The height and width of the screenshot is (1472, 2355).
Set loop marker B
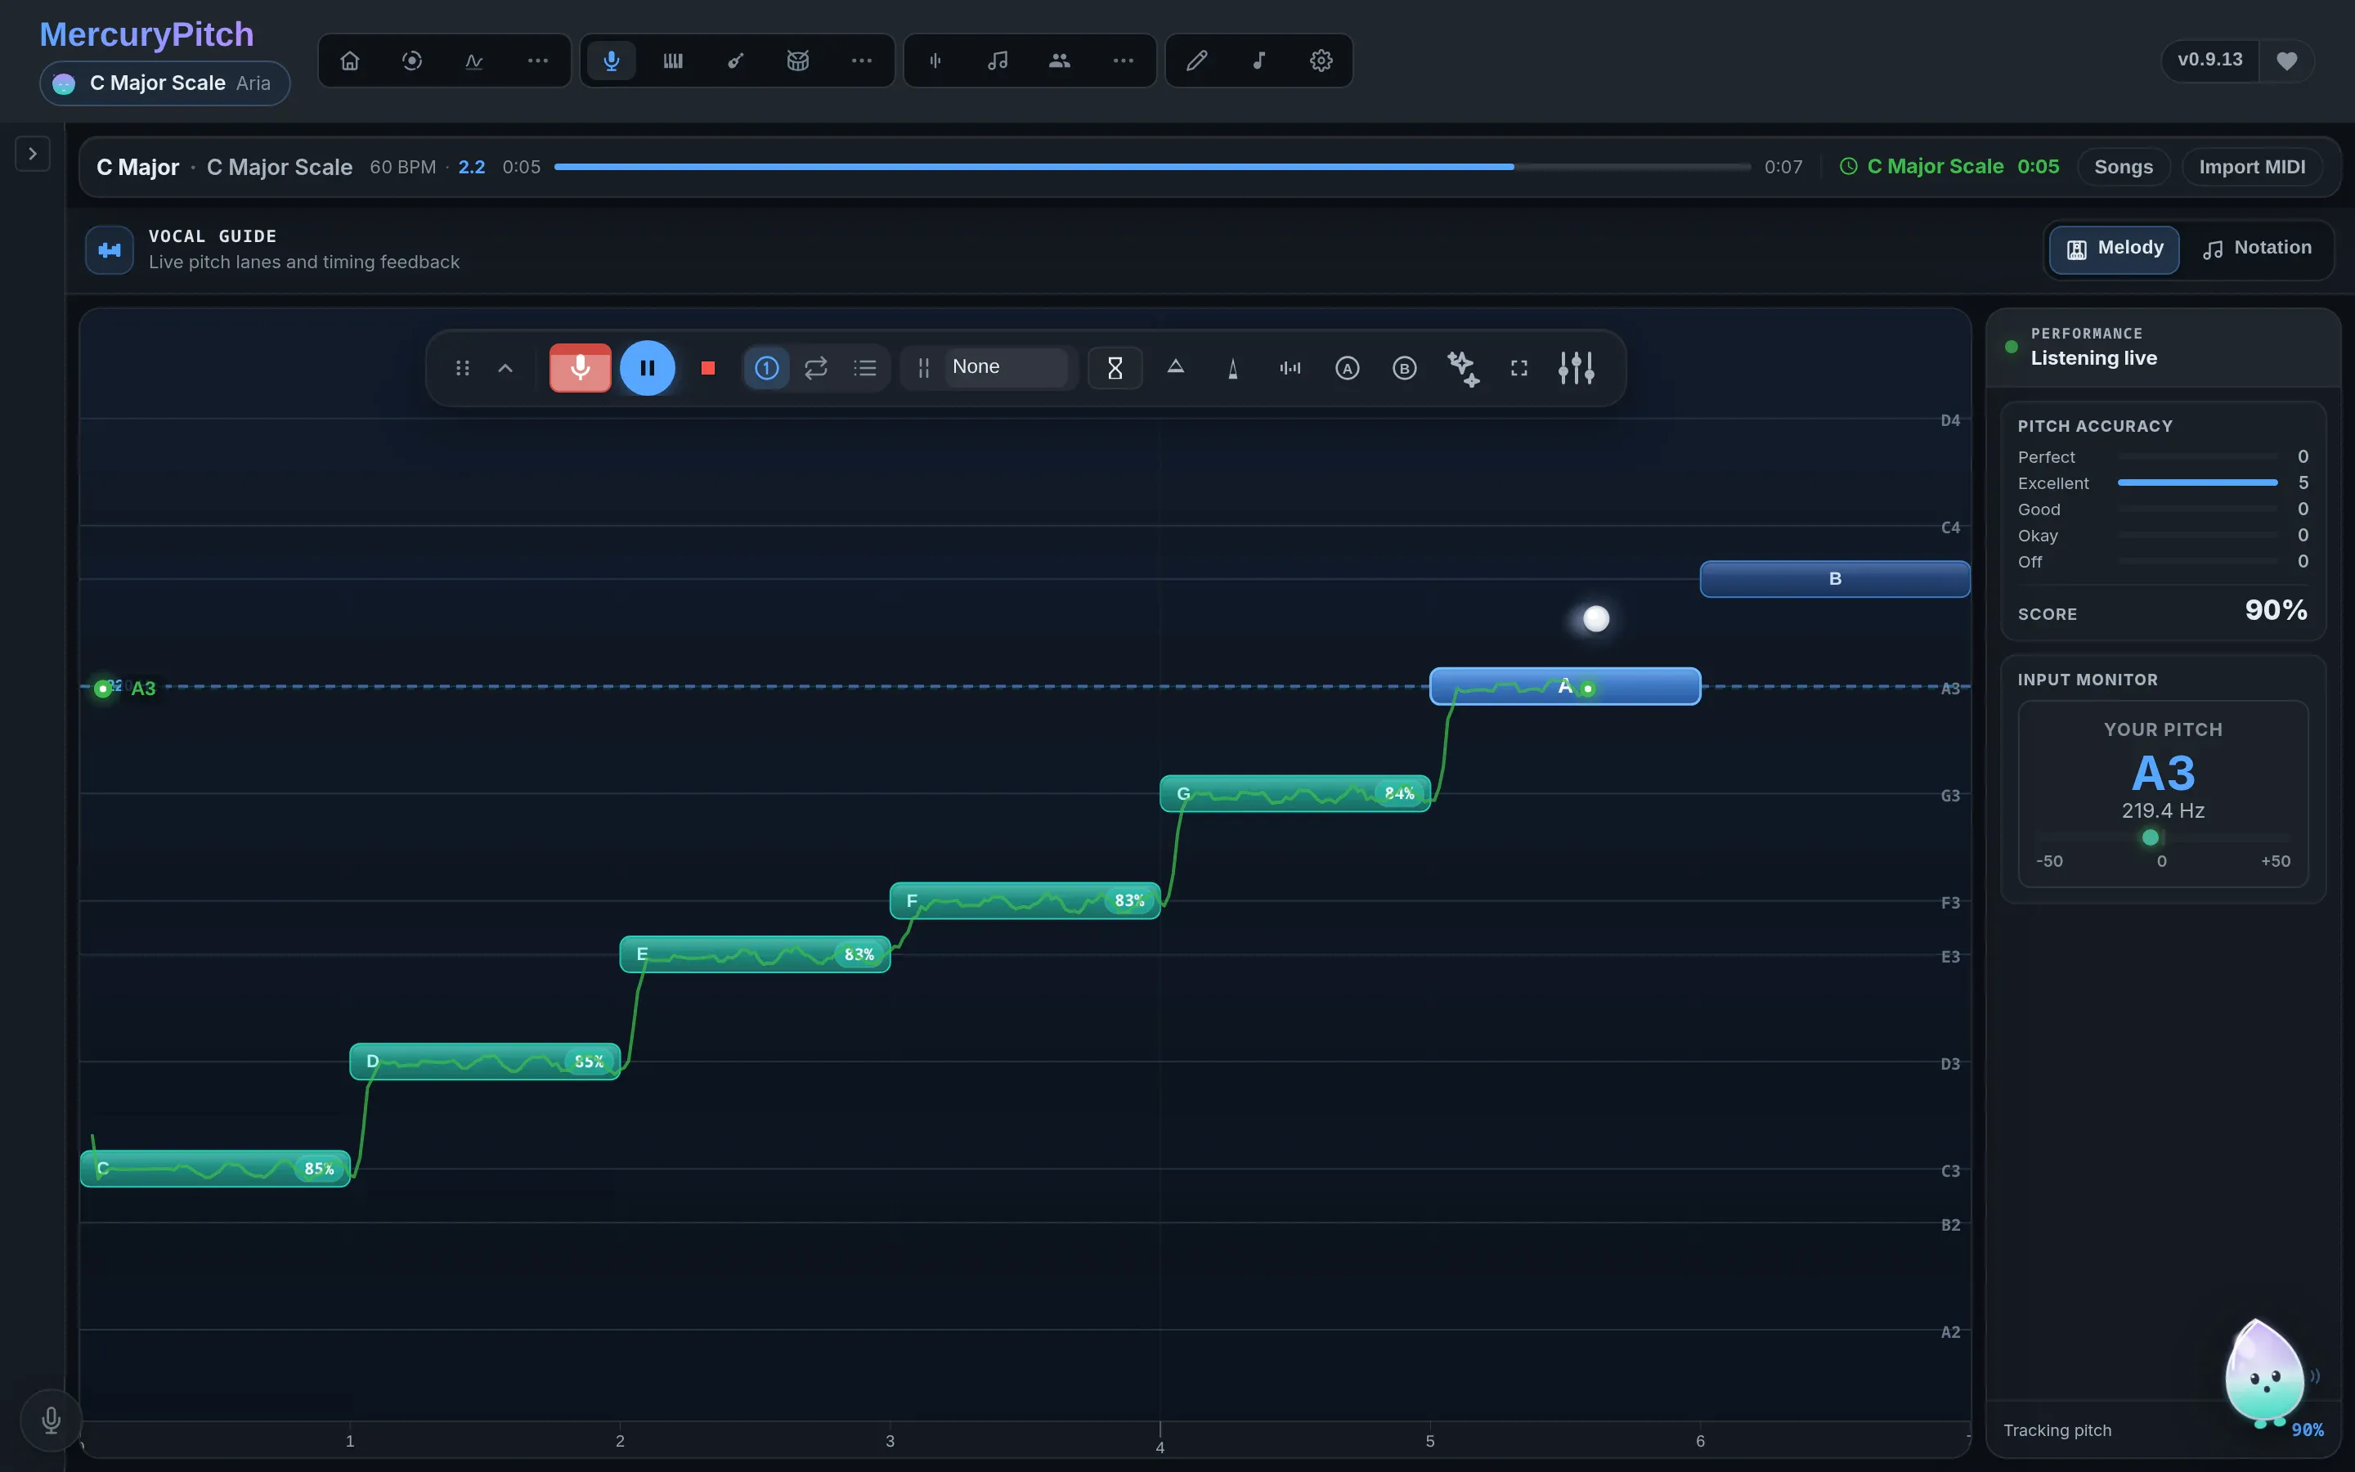click(1404, 368)
